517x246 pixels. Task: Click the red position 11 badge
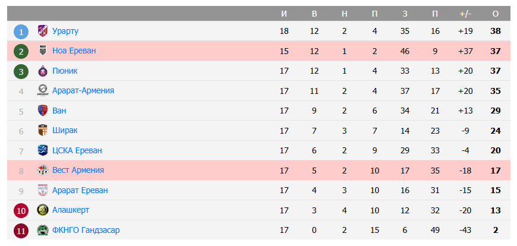21,231
